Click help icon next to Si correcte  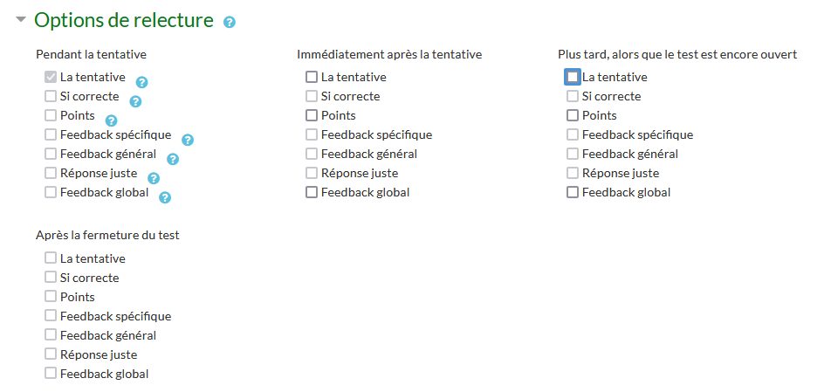tap(135, 101)
